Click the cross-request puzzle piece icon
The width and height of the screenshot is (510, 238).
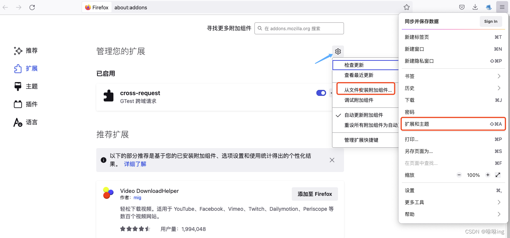tap(108, 96)
